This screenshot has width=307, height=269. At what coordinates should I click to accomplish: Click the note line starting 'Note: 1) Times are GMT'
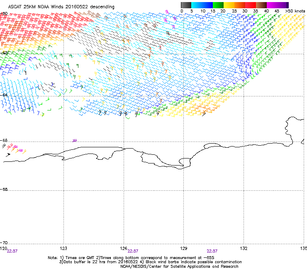tap(131, 258)
